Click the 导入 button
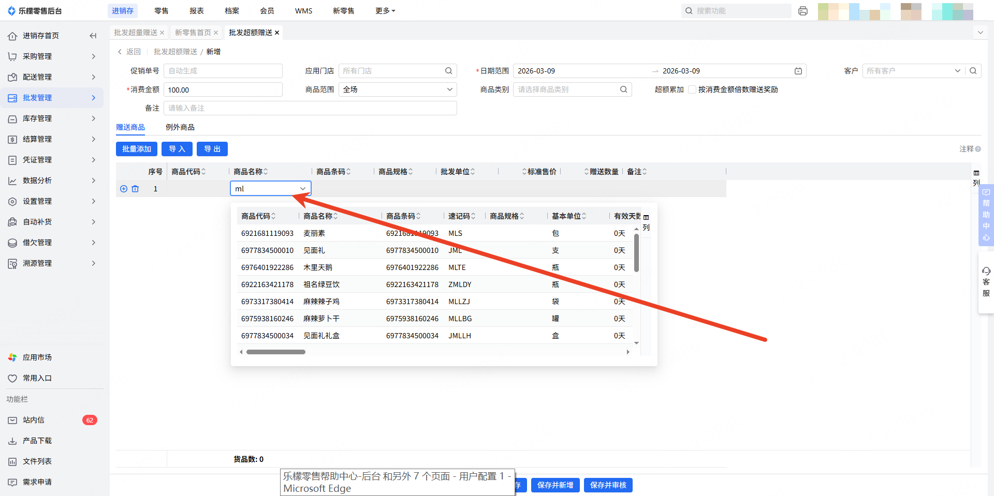 point(177,149)
